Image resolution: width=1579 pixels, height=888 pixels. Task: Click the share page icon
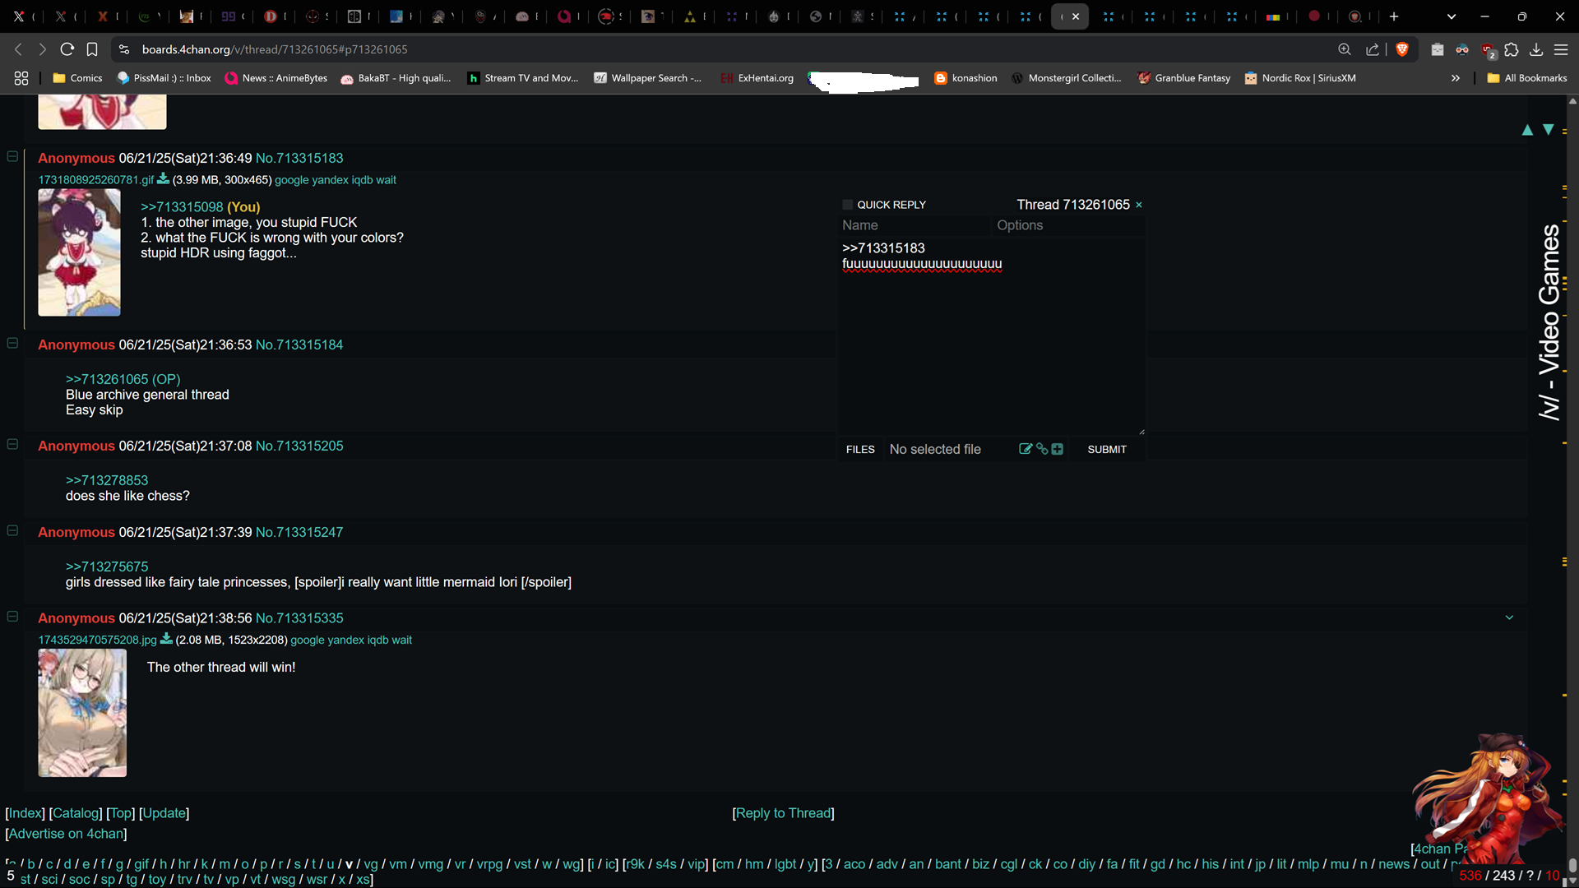pyautogui.click(x=1373, y=49)
